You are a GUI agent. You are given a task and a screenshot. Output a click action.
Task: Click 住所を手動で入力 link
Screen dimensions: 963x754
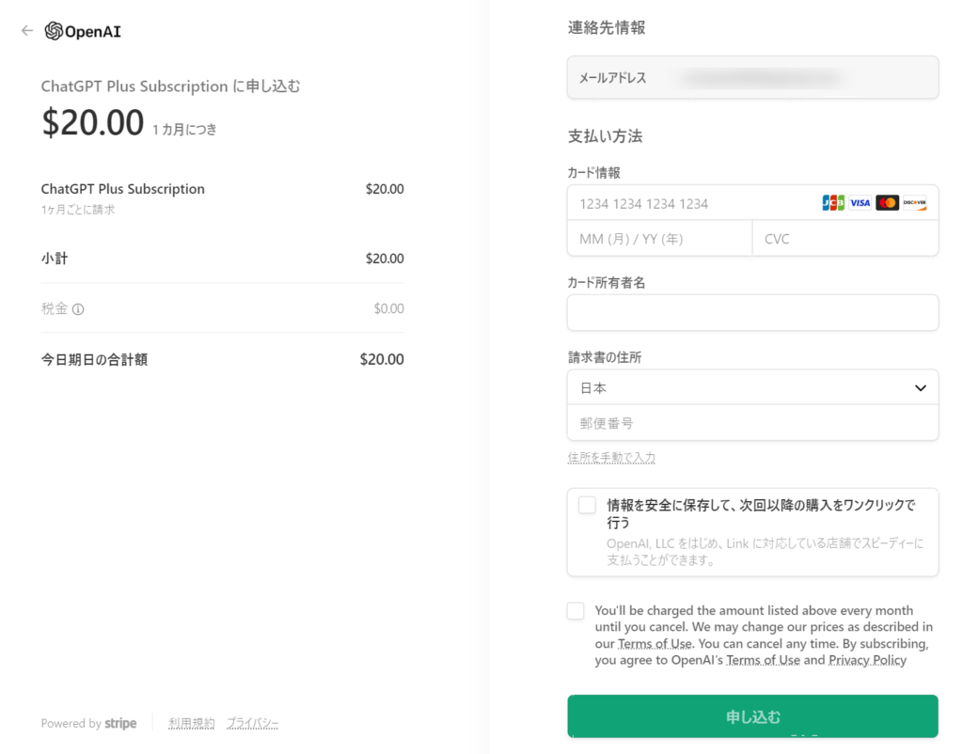click(x=611, y=458)
